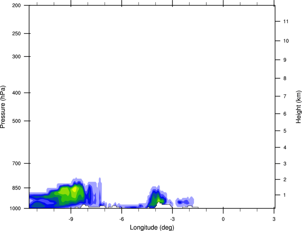Pick the 4 km height label

click(x=285, y=147)
